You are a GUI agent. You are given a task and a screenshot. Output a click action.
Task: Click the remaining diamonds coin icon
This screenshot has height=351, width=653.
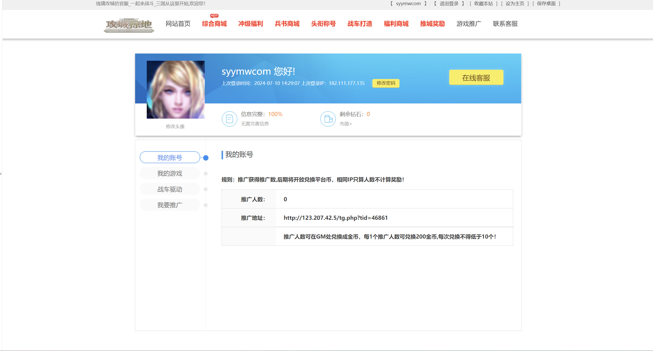click(328, 119)
